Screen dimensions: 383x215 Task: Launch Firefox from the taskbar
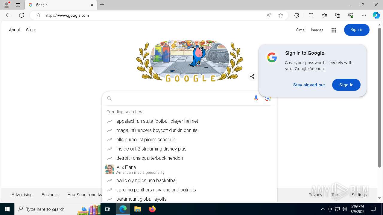(x=152, y=209)
